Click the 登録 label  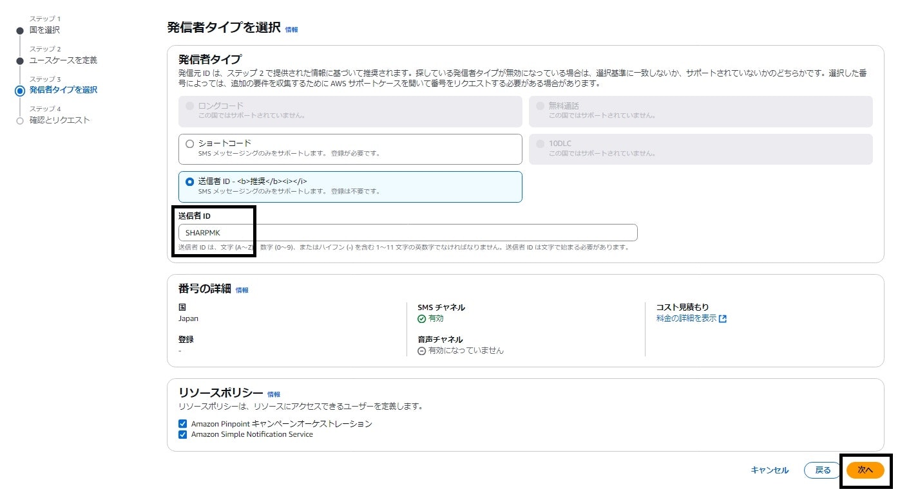tap(186, 340)
